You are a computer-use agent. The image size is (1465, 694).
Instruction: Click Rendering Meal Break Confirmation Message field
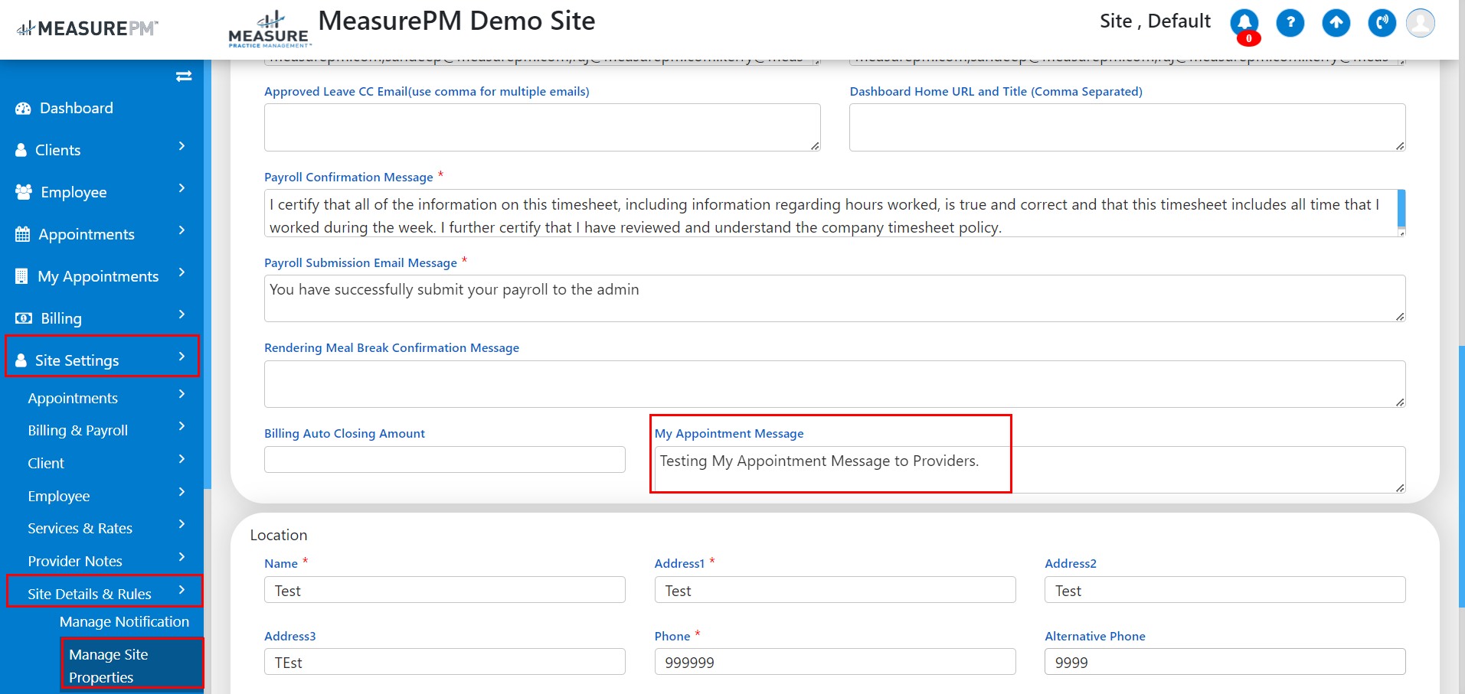(835, 384)
